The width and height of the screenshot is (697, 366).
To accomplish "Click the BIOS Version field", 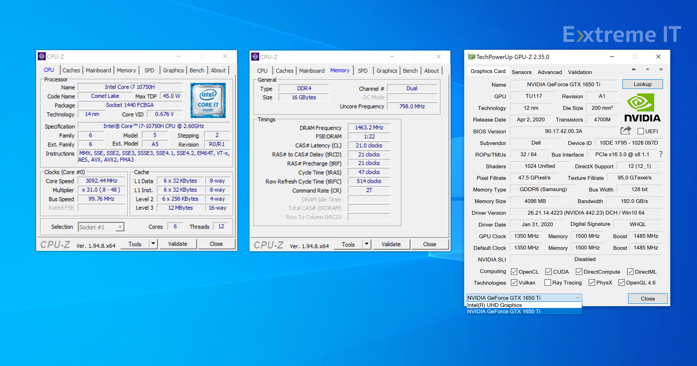I will pos(563,131).
